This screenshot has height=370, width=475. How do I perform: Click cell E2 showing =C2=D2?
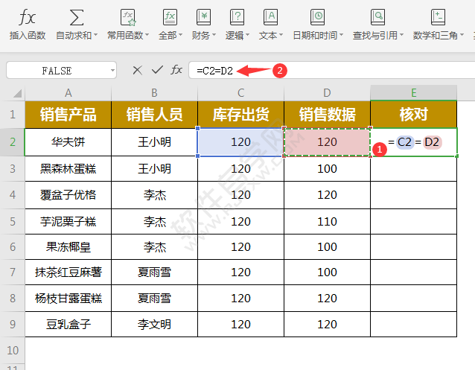413,141
